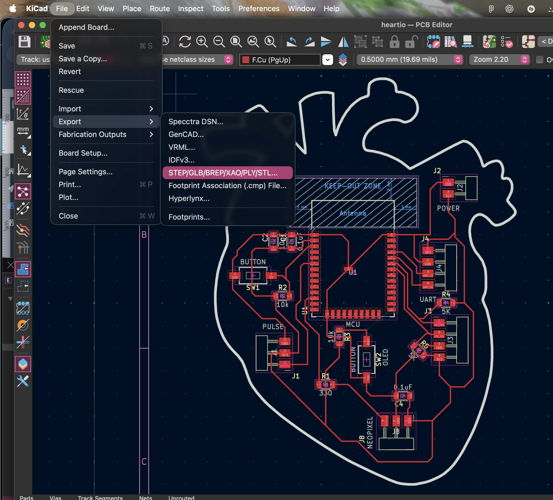Click the Antenna footprint in keep-out zone
Screen dimensions: 553x500
tap(353, 213)
